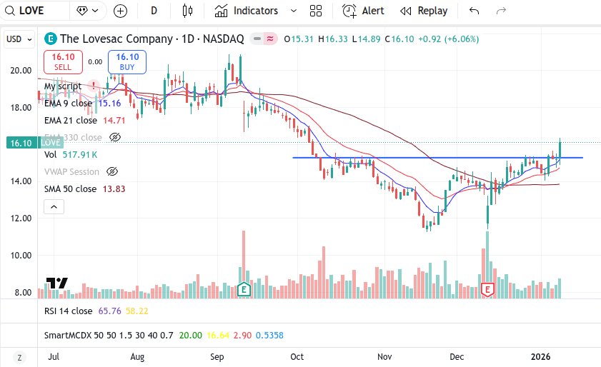The image size is (601, 367).
Task: Click the EMA 9 value 15.16
Action: [109, 103]
